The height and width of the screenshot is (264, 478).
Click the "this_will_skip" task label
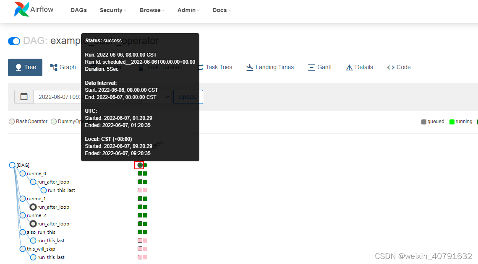click(x=41, y=249)
